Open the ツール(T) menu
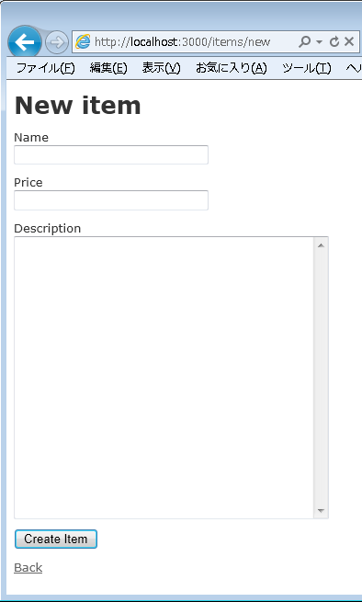Screen dimensions: 362x602 click(x=306, y=68)
